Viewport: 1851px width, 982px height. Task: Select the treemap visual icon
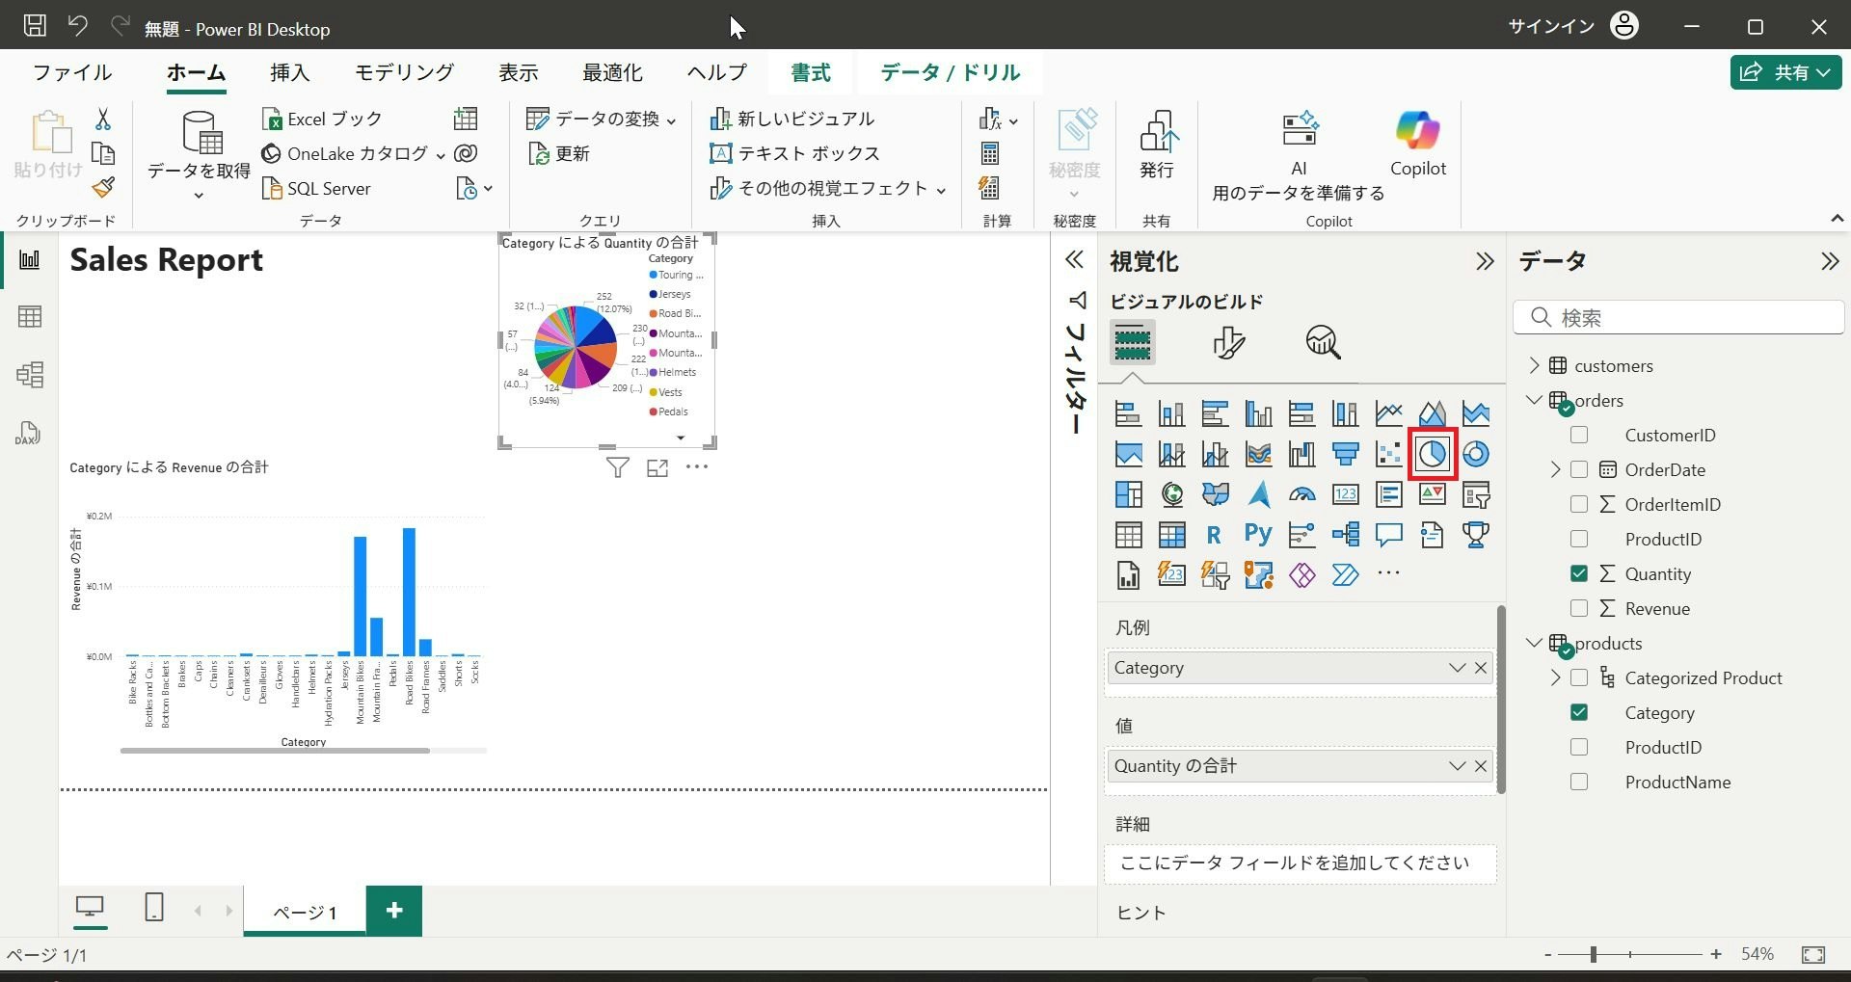pos(1128,494)
